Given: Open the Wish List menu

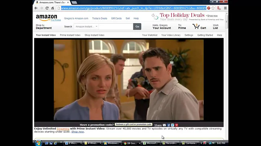Looking at the screenshot, I should 216,26.
